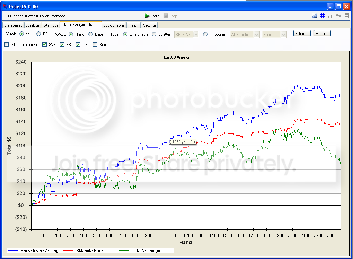Close the PokerEV window
353x259 pixels.
click(346, 6)
